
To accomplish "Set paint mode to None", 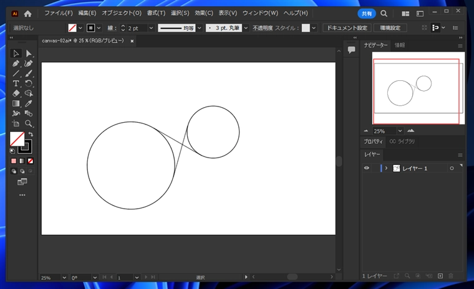I will pyautogui.click(x=31, y=161).
